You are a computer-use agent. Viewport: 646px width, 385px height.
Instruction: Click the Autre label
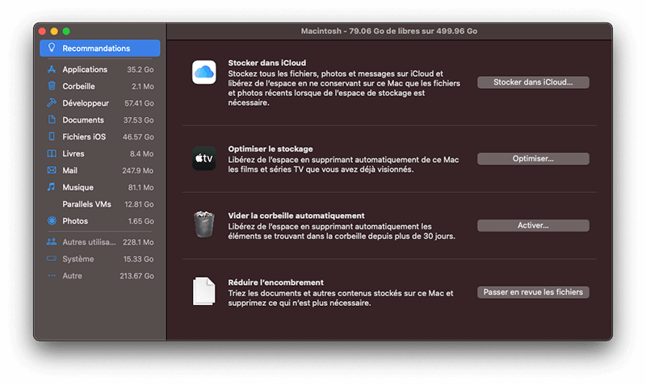click(x=72, y=276)
